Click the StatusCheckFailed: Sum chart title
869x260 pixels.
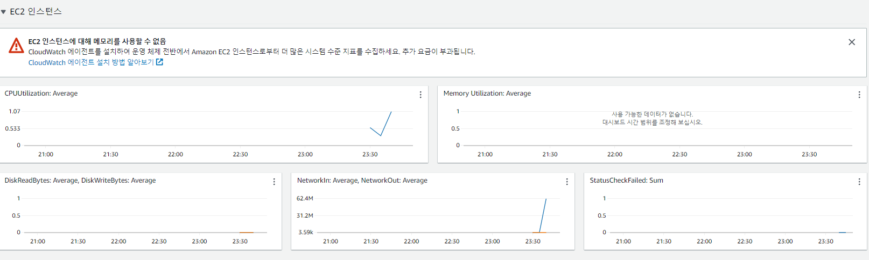(x=626, y=180)
